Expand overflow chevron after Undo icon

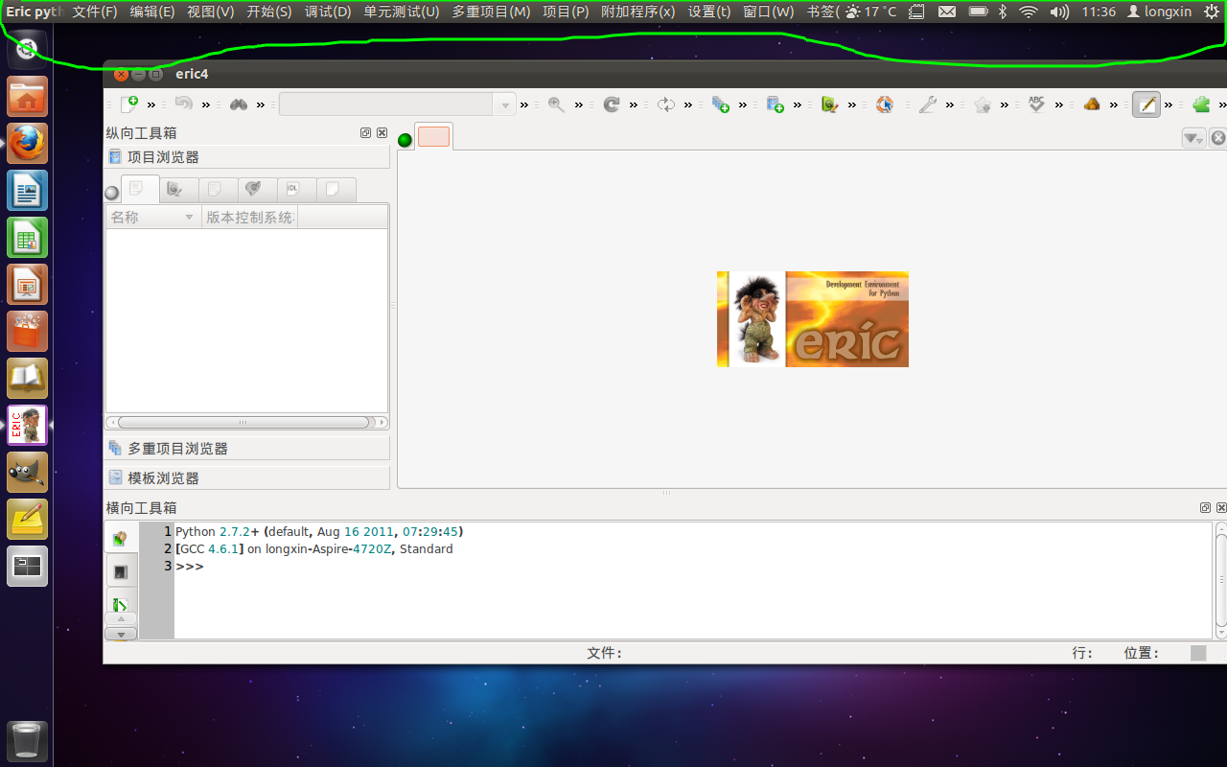click(x=206, y=105)
